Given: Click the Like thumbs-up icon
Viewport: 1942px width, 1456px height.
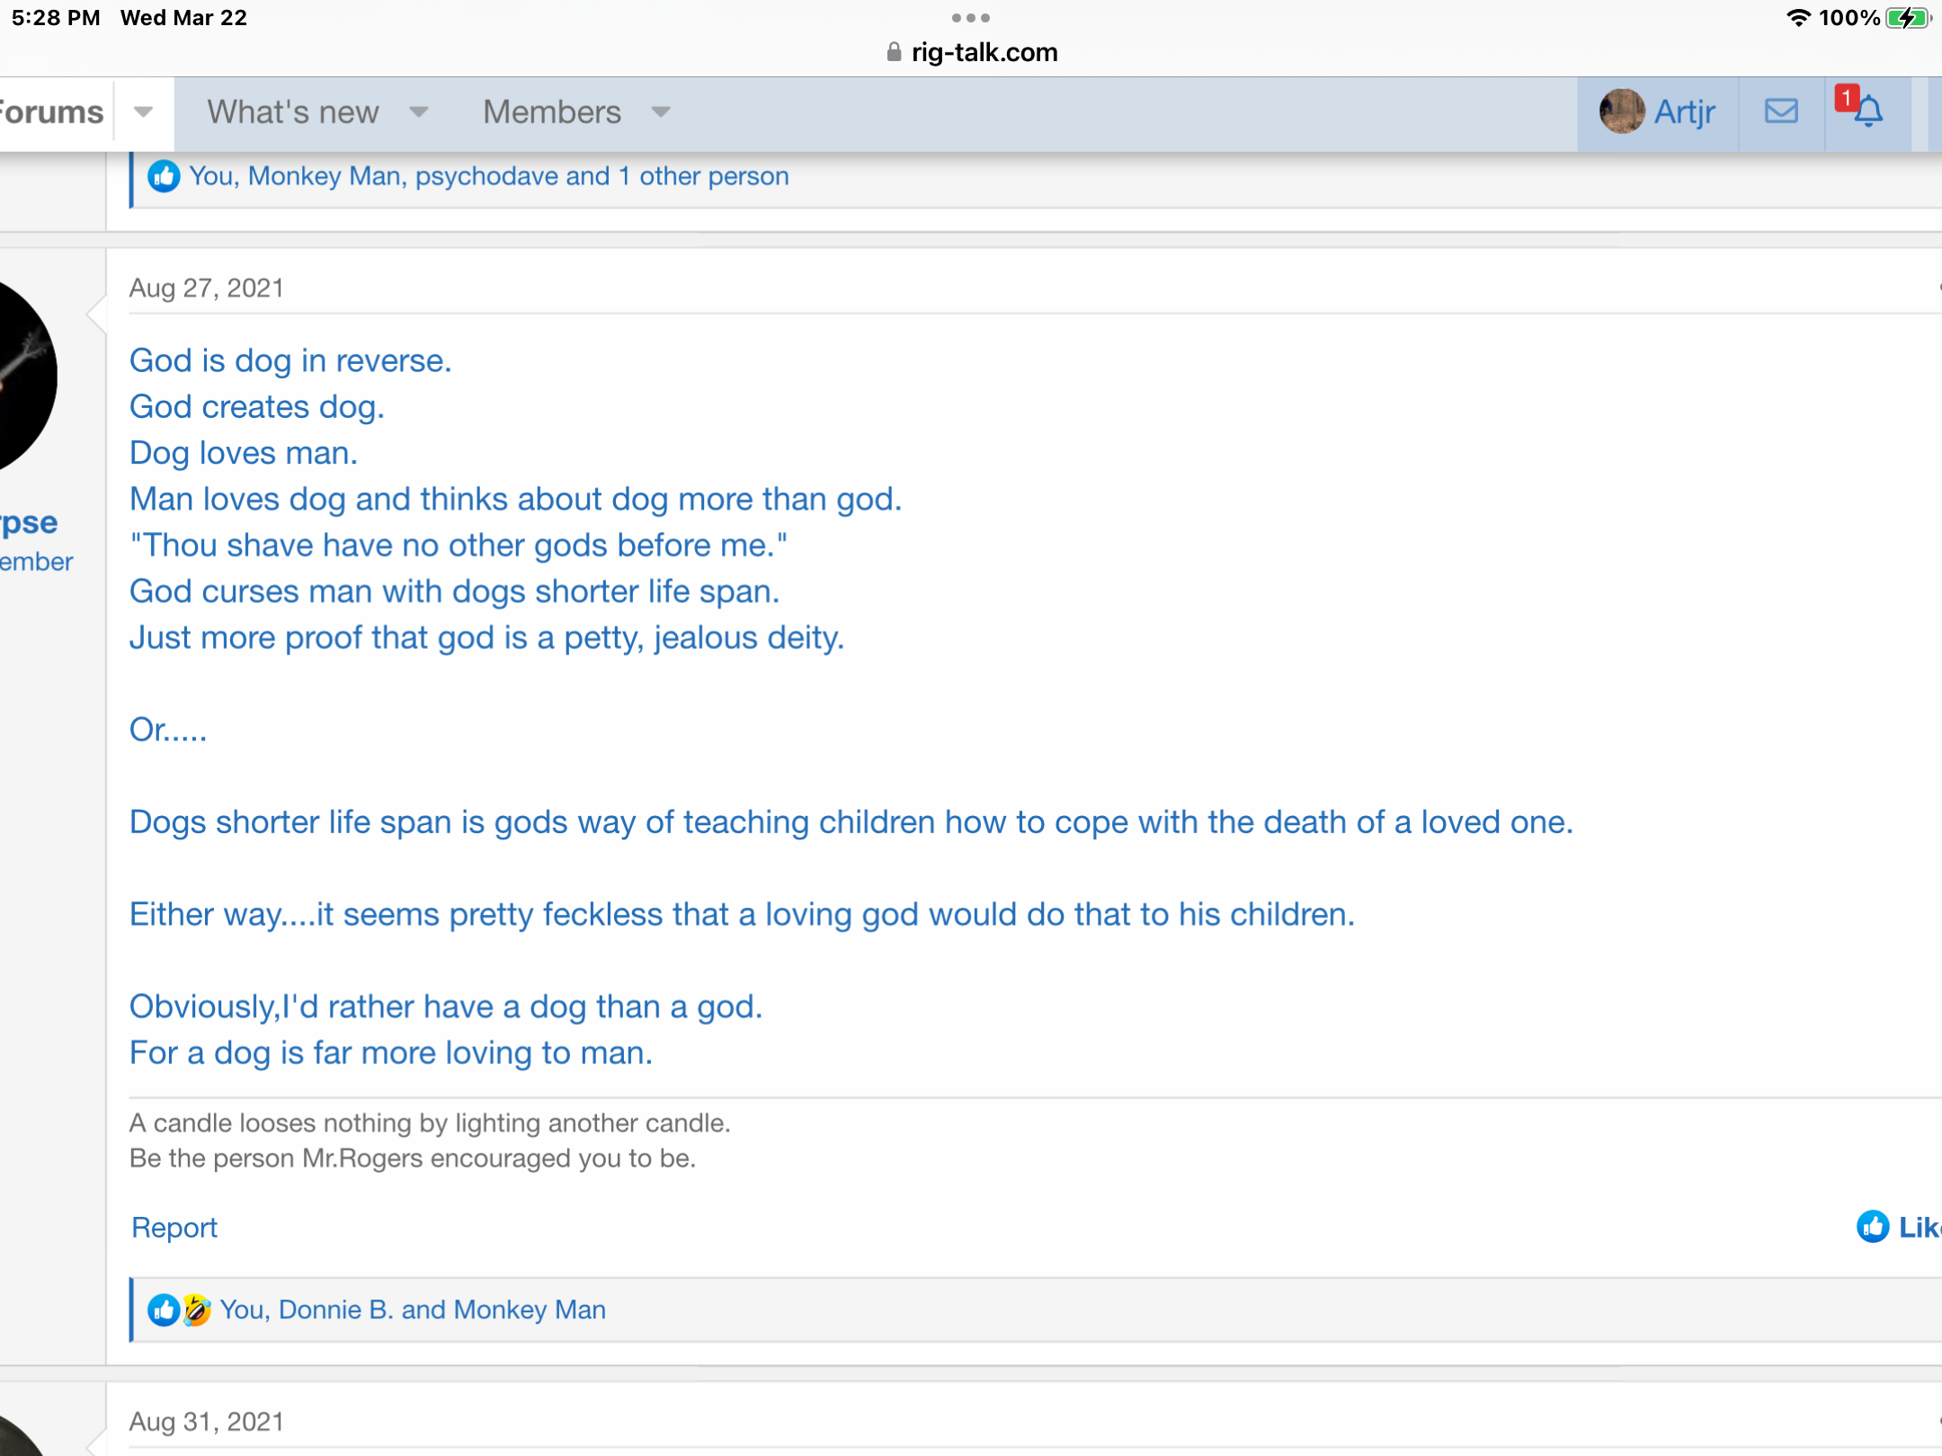Looking at the screenshot, I should [x=1873, y=1226].
